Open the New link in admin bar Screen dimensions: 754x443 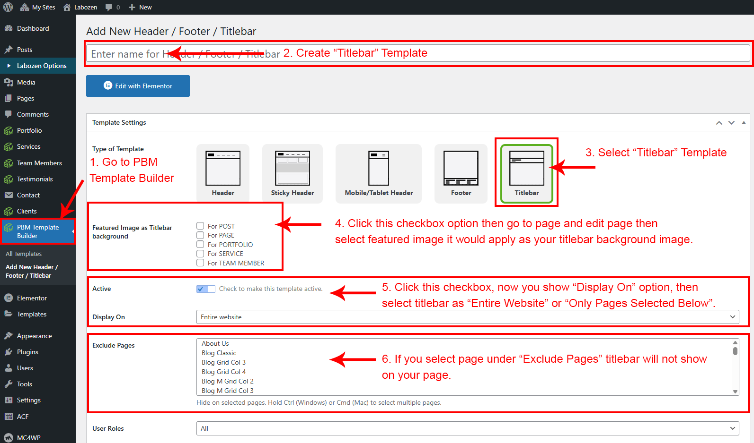click(x=140, y=7)
